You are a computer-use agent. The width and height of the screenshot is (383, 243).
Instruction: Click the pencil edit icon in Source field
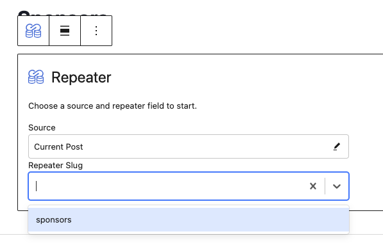tap(337, 146)
